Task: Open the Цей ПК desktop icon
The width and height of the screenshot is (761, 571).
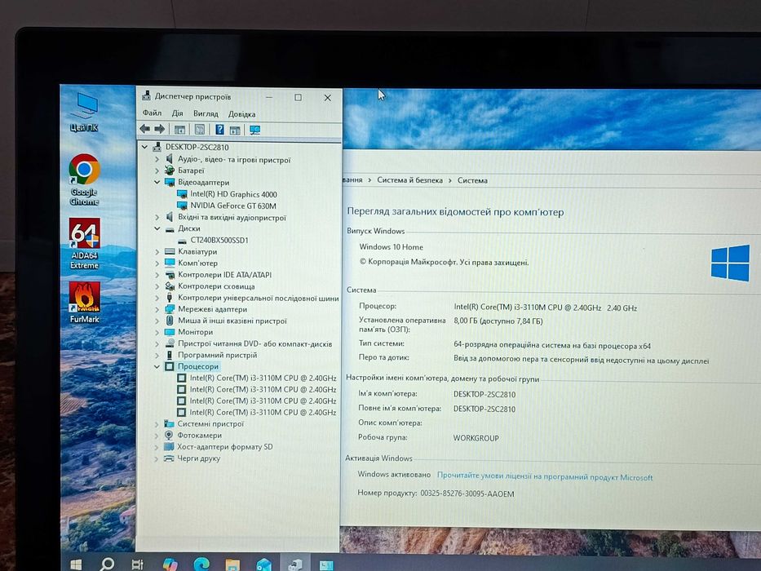Action: 85,113
